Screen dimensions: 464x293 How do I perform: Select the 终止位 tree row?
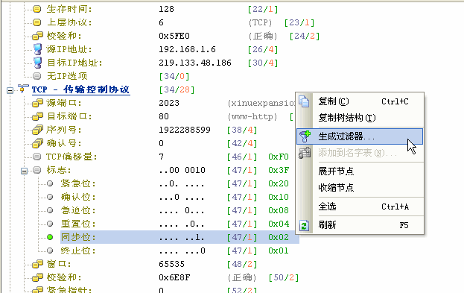coord(78,251)
